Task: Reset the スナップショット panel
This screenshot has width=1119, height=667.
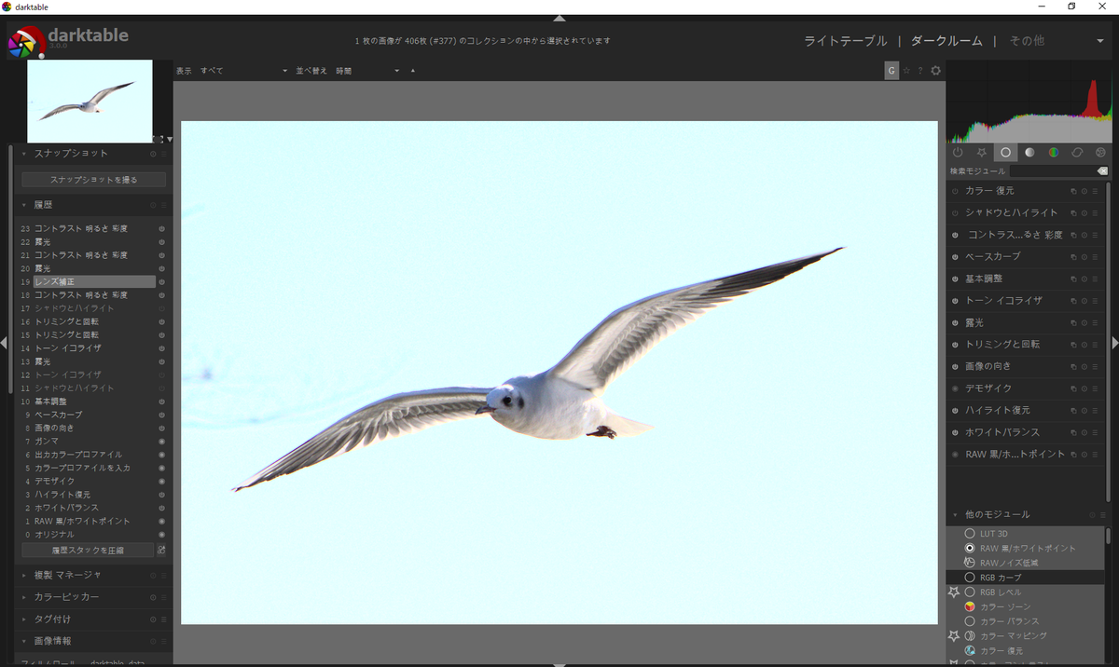Action: point(153,154)
